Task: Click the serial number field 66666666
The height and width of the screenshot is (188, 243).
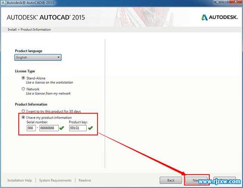Action: [49, 128]
